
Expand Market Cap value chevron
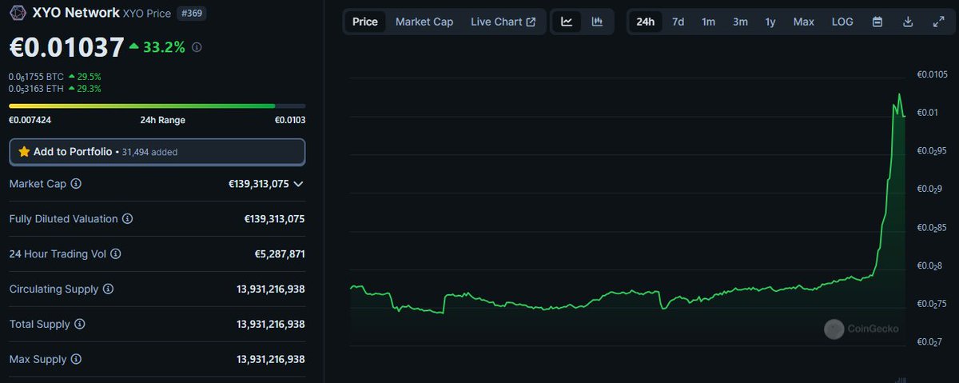(298, 184)
